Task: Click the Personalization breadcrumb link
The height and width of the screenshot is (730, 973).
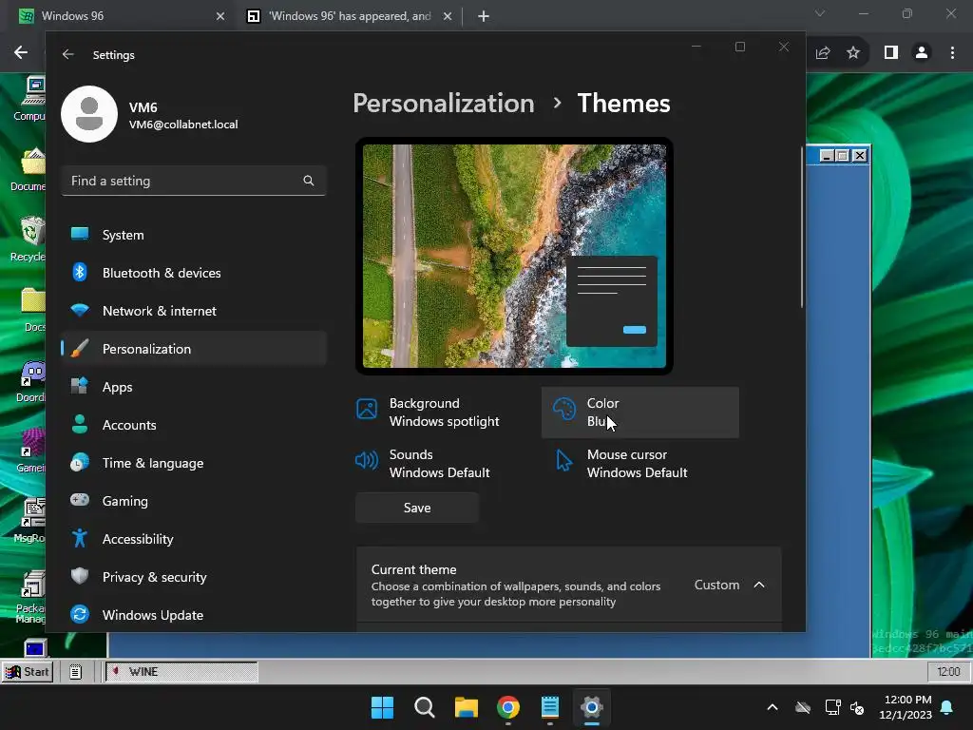Action: click(443, 103)
